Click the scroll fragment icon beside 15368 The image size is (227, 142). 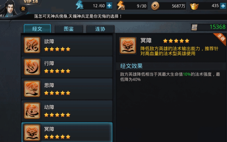tap(194, 27)
